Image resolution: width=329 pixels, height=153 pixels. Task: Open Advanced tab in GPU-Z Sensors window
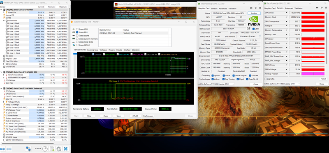(289, 8)
